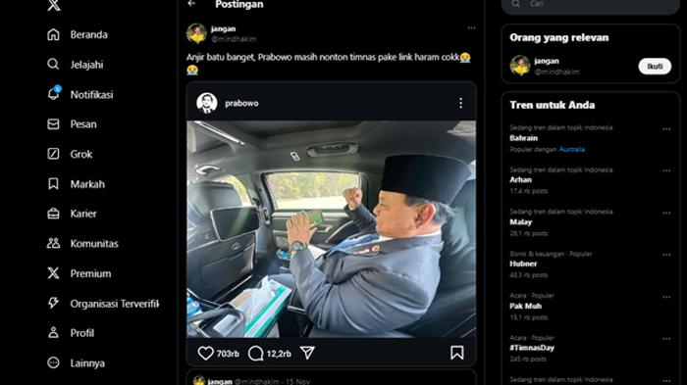The image size is (687, 385).
Task: Open comments bubble showing 12,2rb
Action: coord(255,353)
